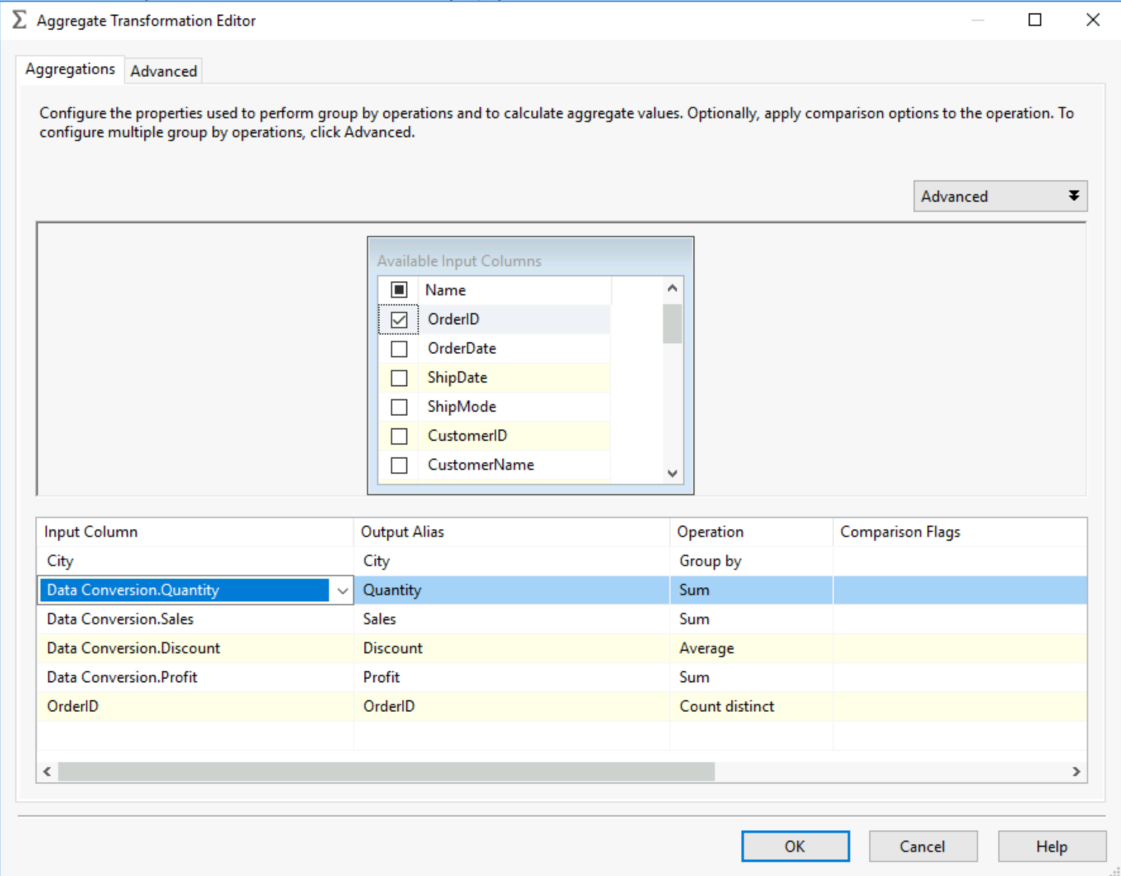
Task: Check the CustomerName column checkbox
Action: click(x=399, y=465)
